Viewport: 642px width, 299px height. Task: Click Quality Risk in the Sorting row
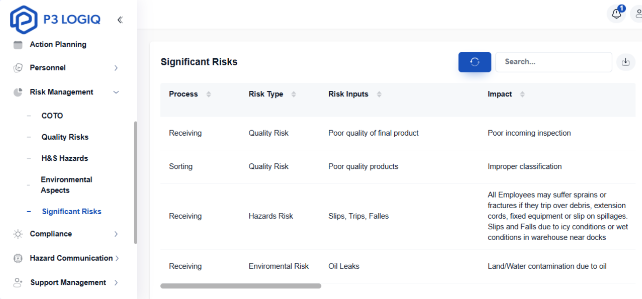pos(268,166)
